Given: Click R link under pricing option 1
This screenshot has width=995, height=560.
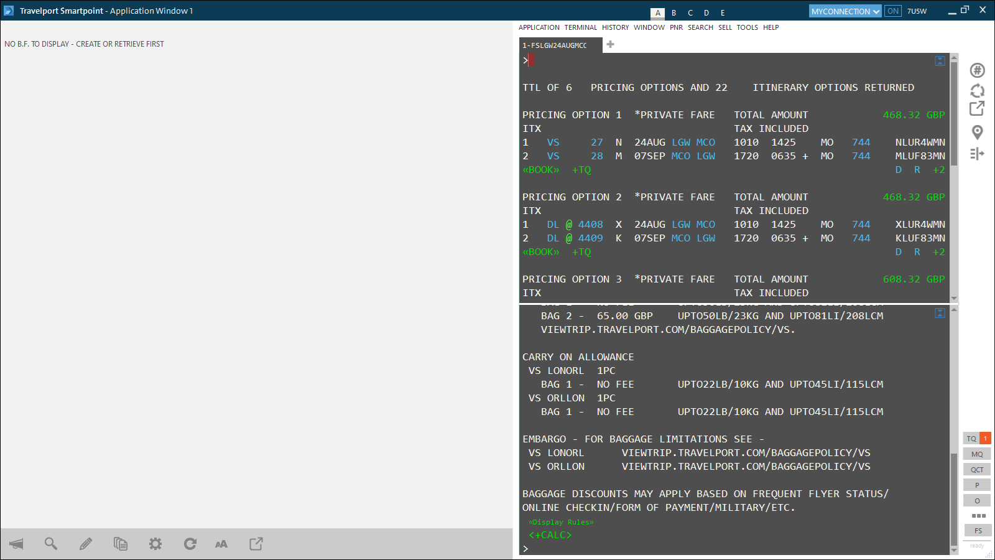Looking at the screenshot, I should 917,170.
